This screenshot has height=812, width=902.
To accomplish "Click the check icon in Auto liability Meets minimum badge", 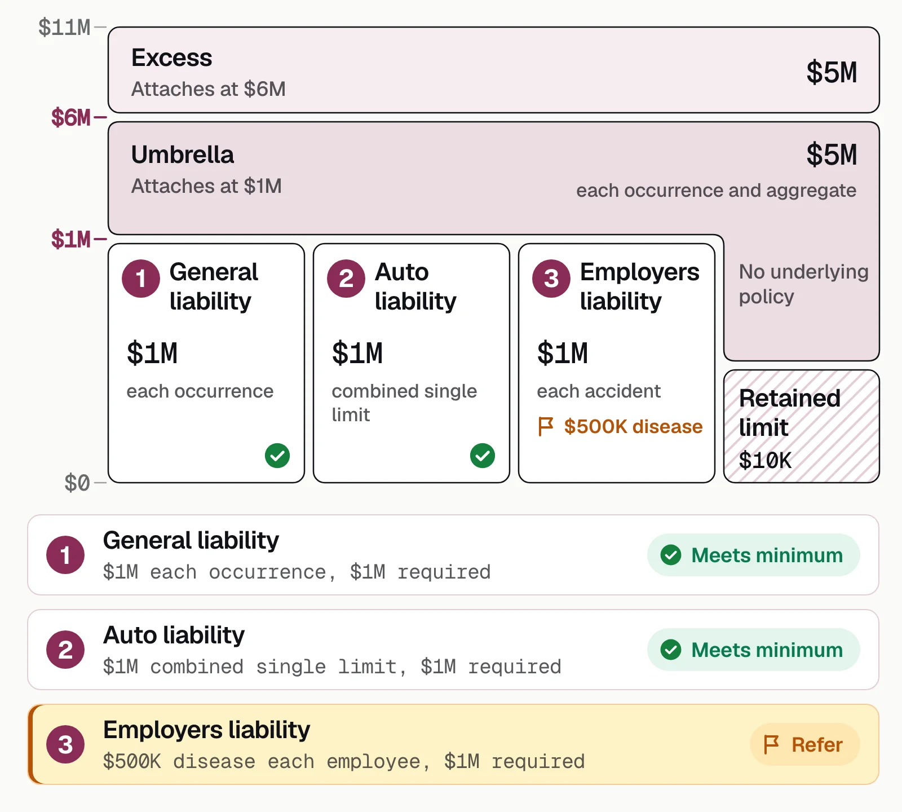I will point(671,650).
